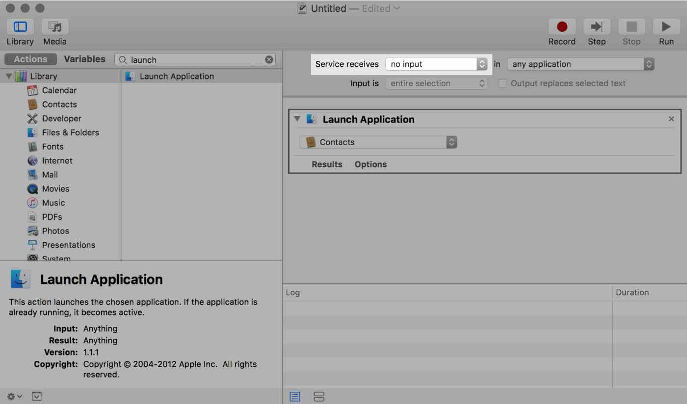Collapse the Library tree disclosure triangle

tap(8, 76)
